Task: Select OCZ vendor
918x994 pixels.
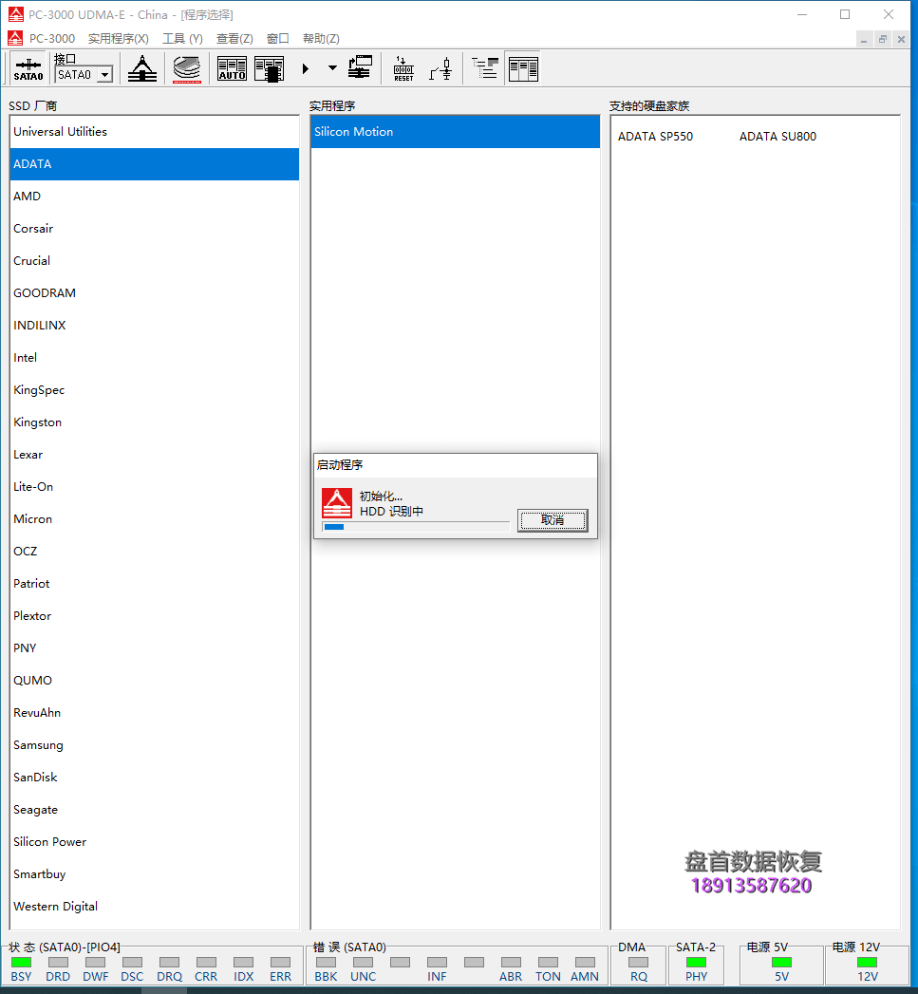Action: point(155,552)
